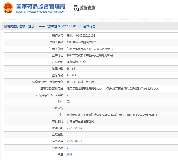Click the 备注 label

(60, 115)
